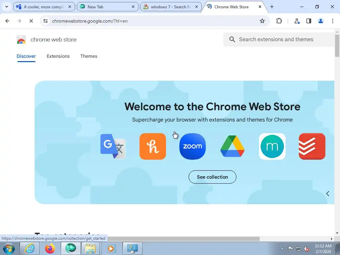
Task: Close the 'windows 7 - Search' tab
Action: (x=197, y=7)
